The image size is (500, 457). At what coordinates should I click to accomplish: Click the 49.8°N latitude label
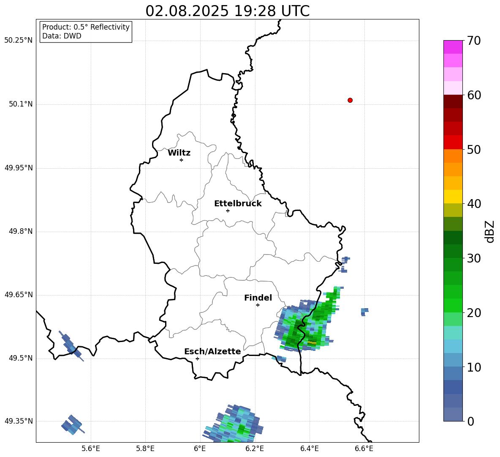tap(21, 231)
